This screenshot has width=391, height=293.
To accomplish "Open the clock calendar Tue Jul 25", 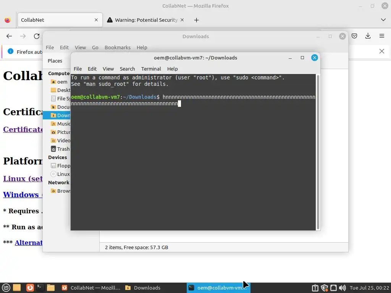I will click(369, 288).
